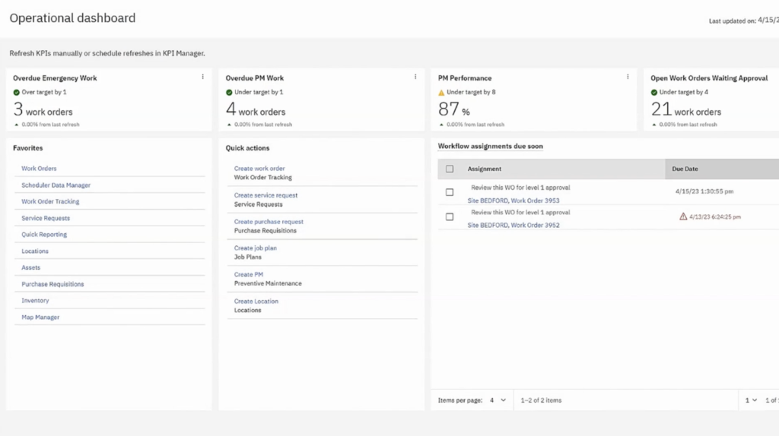The image size is (779, 436).
Task: Open Quick Reporting favorite
Action: pos(44,235)
